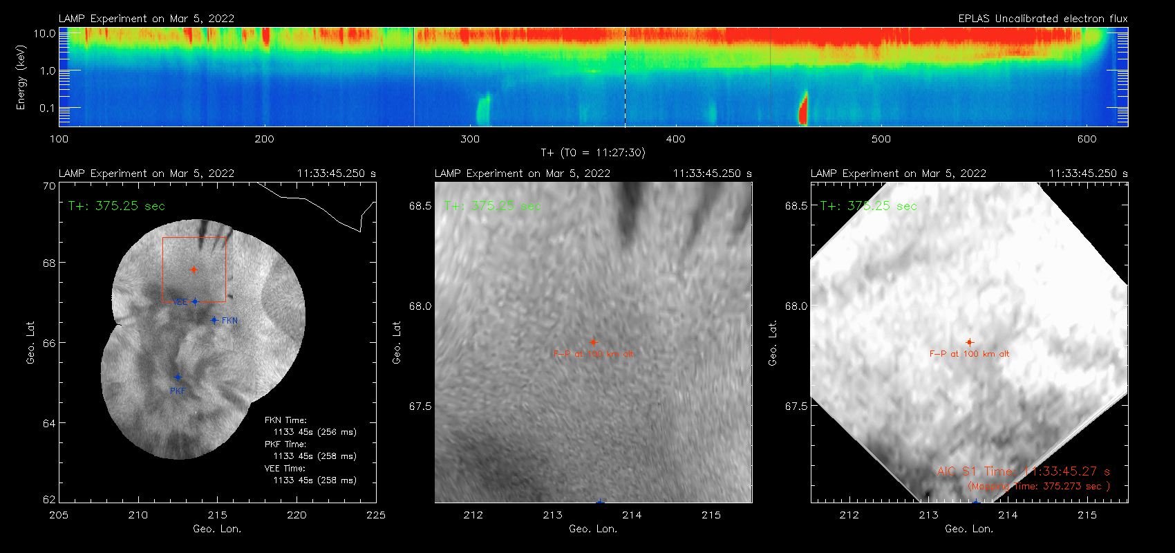Click the zoom-region rectangle outline on left map
Image resolution: width=1175 pixels, height=553 pixels.
click(194, 270)
